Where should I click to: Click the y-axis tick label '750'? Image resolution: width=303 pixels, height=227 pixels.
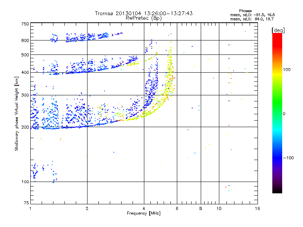(25, 24)
